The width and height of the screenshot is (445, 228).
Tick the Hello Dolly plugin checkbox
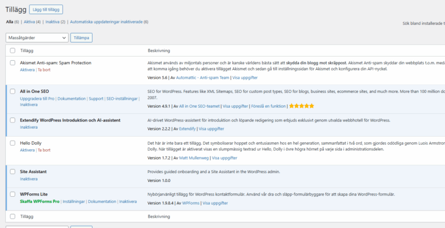pyautogui.click(x=13, y=143)
